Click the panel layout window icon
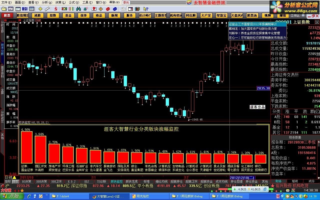320x200 pixels. pyautogui.click(x=130, y=9)
